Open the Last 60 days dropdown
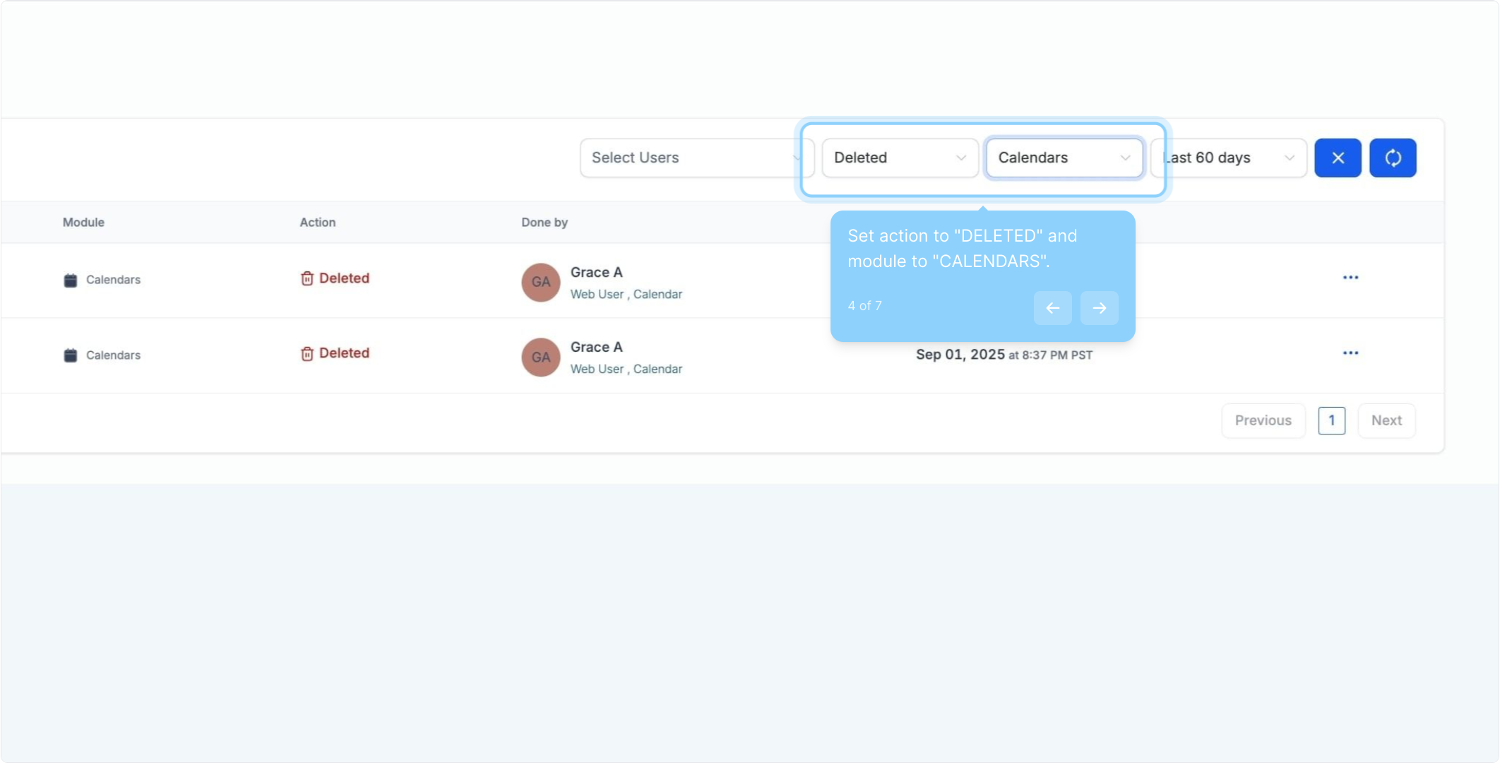 pyautogui.click(x=1229, y=158)
